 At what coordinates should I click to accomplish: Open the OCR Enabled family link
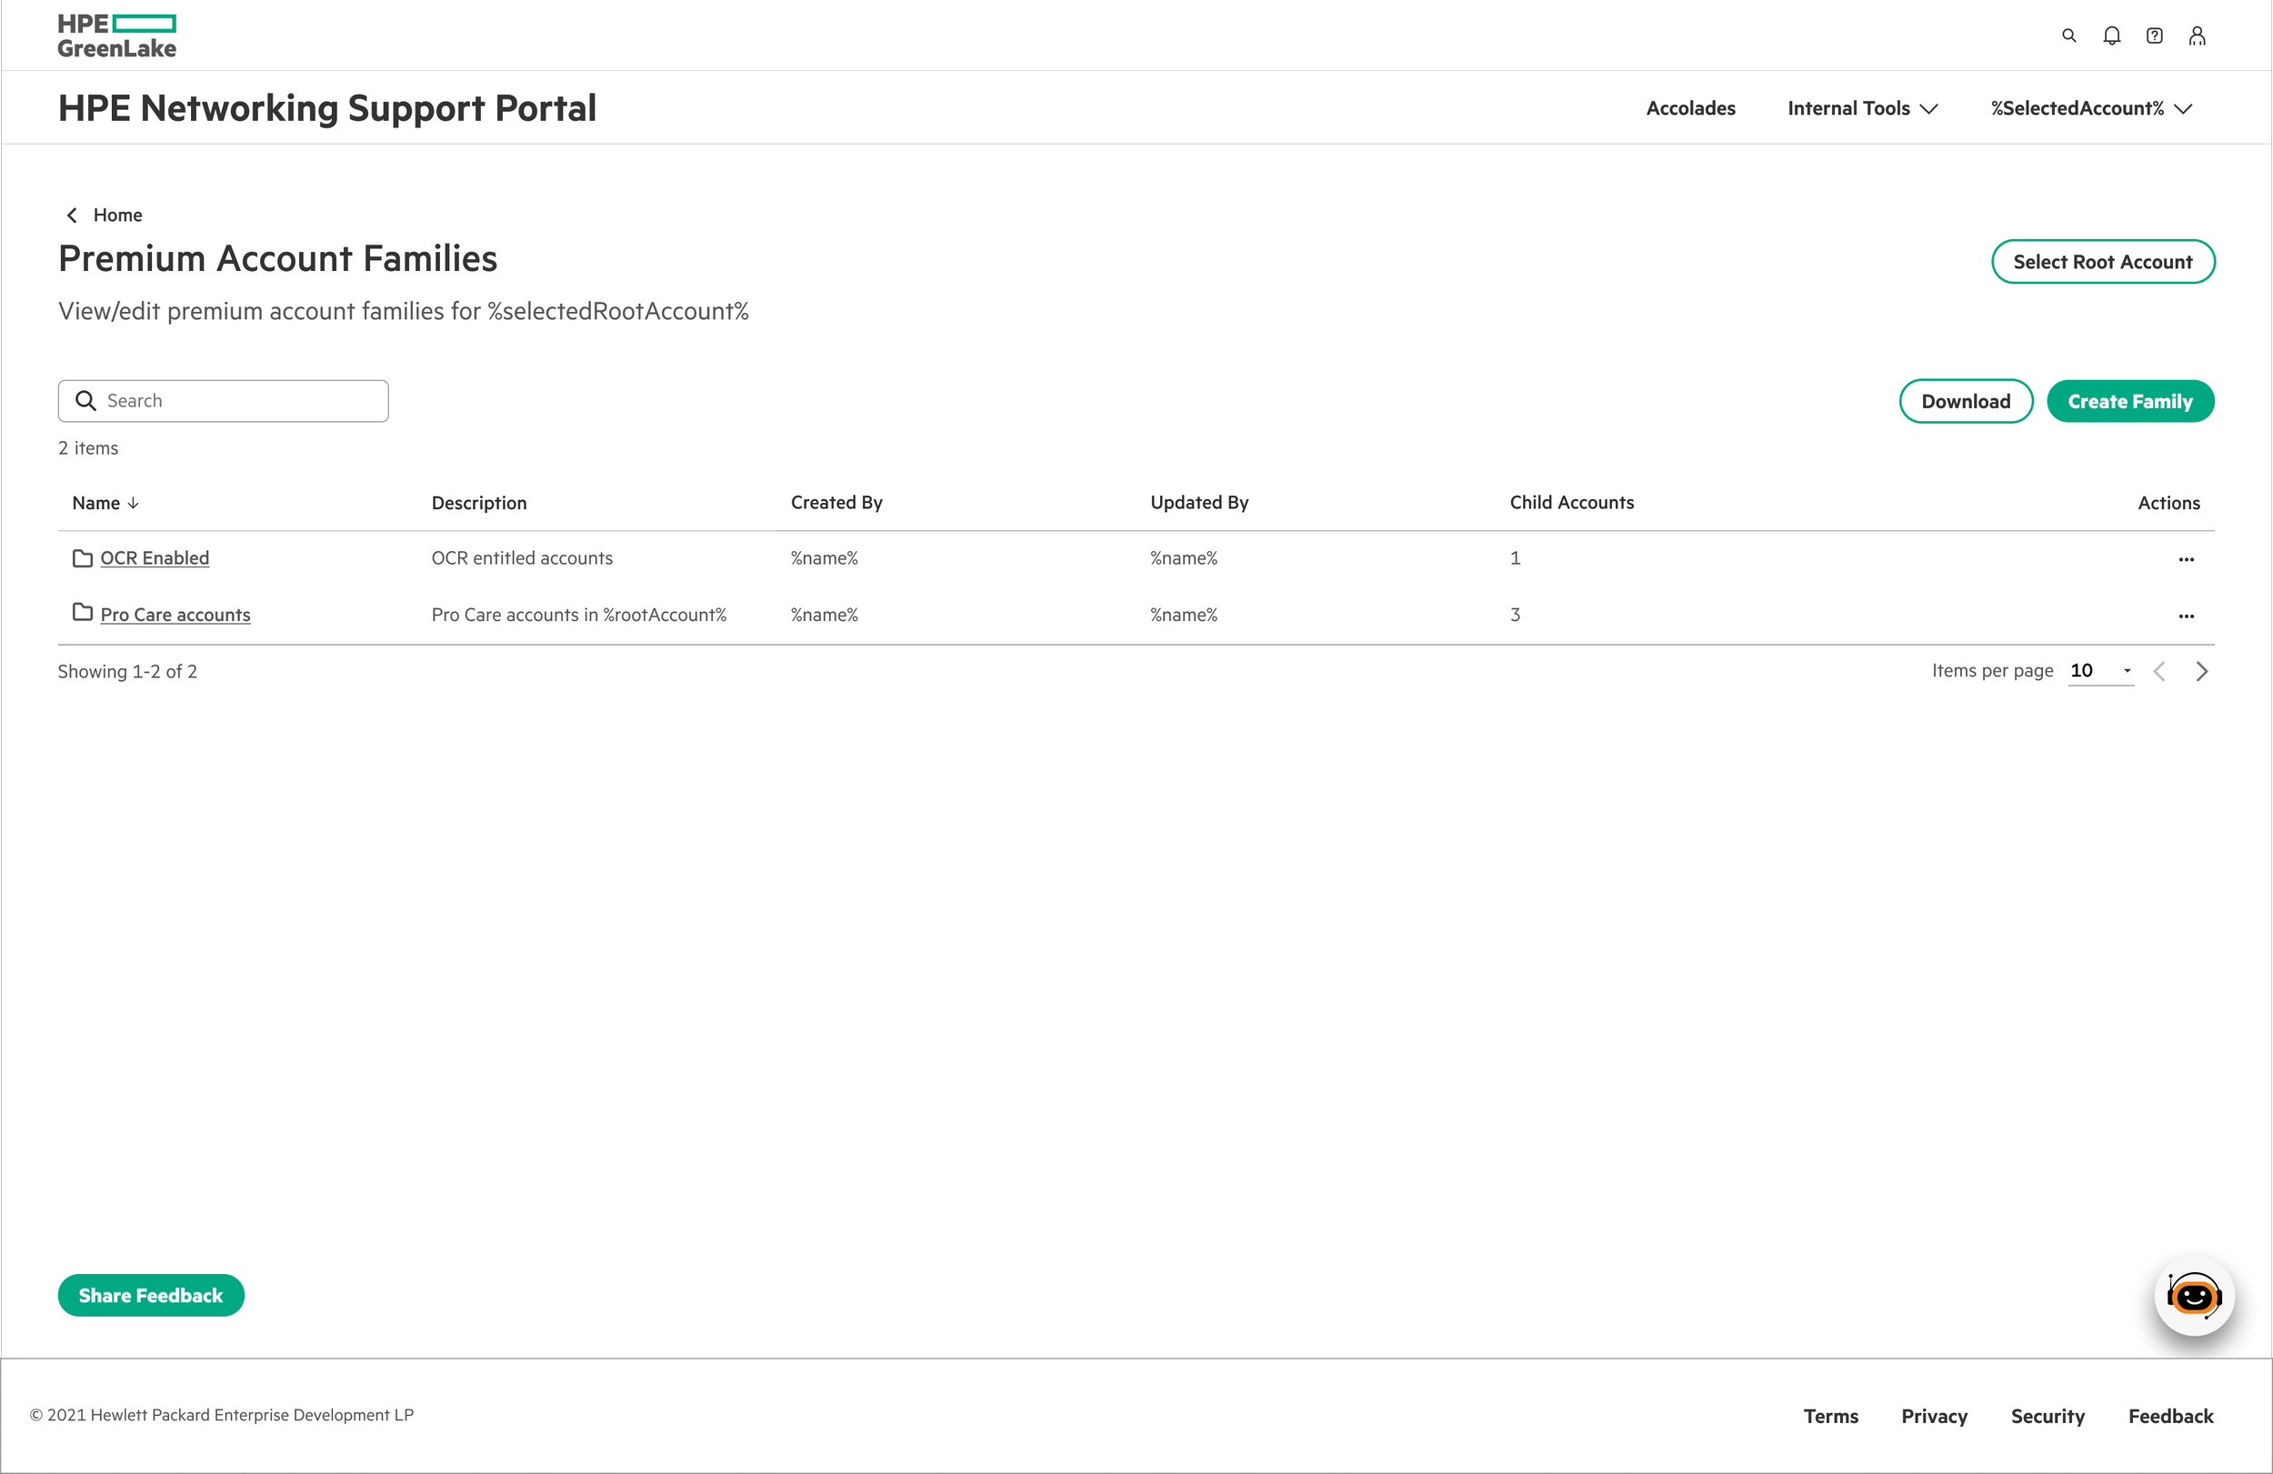(x=155, y=558)
